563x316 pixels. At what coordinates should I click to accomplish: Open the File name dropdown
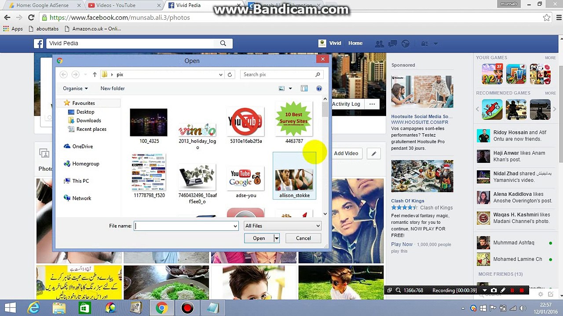coord(235,226)
